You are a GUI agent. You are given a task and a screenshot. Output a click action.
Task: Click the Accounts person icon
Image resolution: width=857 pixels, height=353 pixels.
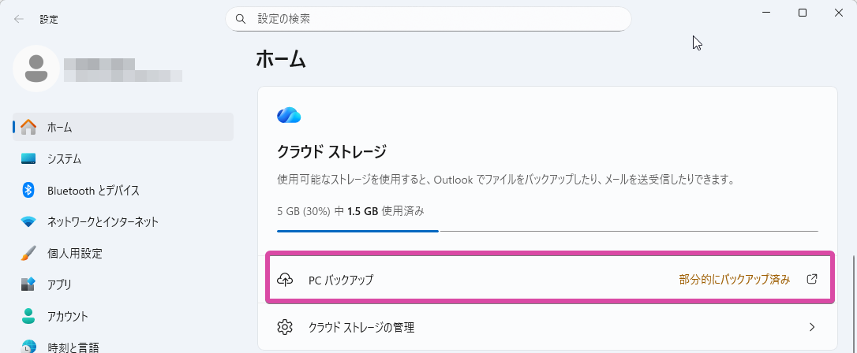tap(28, 316)
